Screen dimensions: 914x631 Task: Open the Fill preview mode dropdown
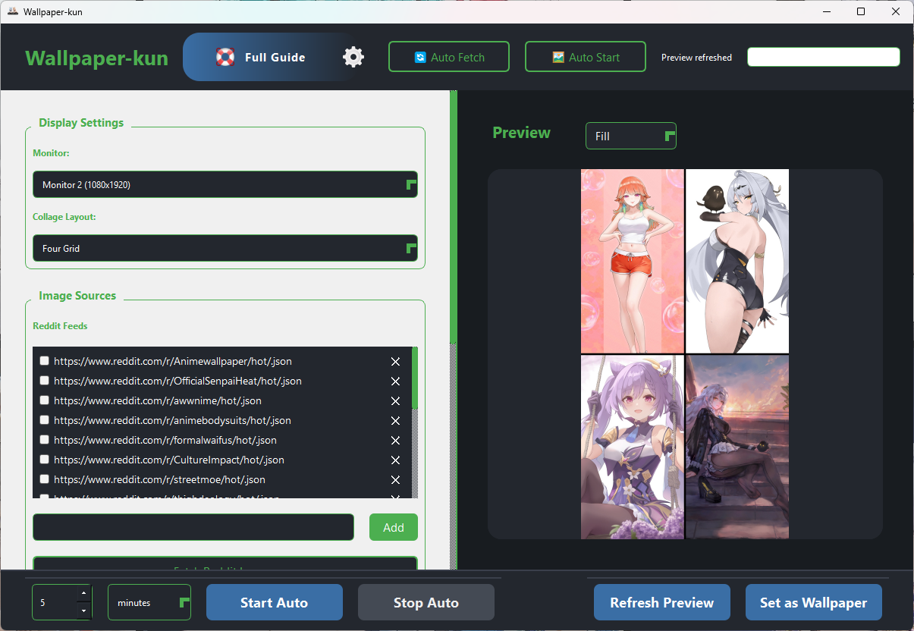(x=631, y=136)
